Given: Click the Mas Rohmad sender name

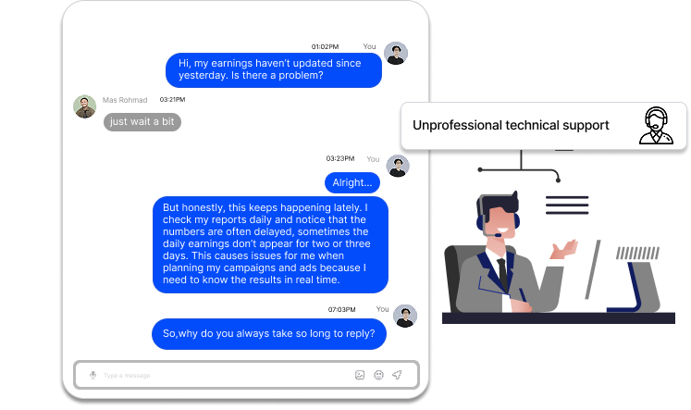Looking at the screenshot, I should [125, 100].
